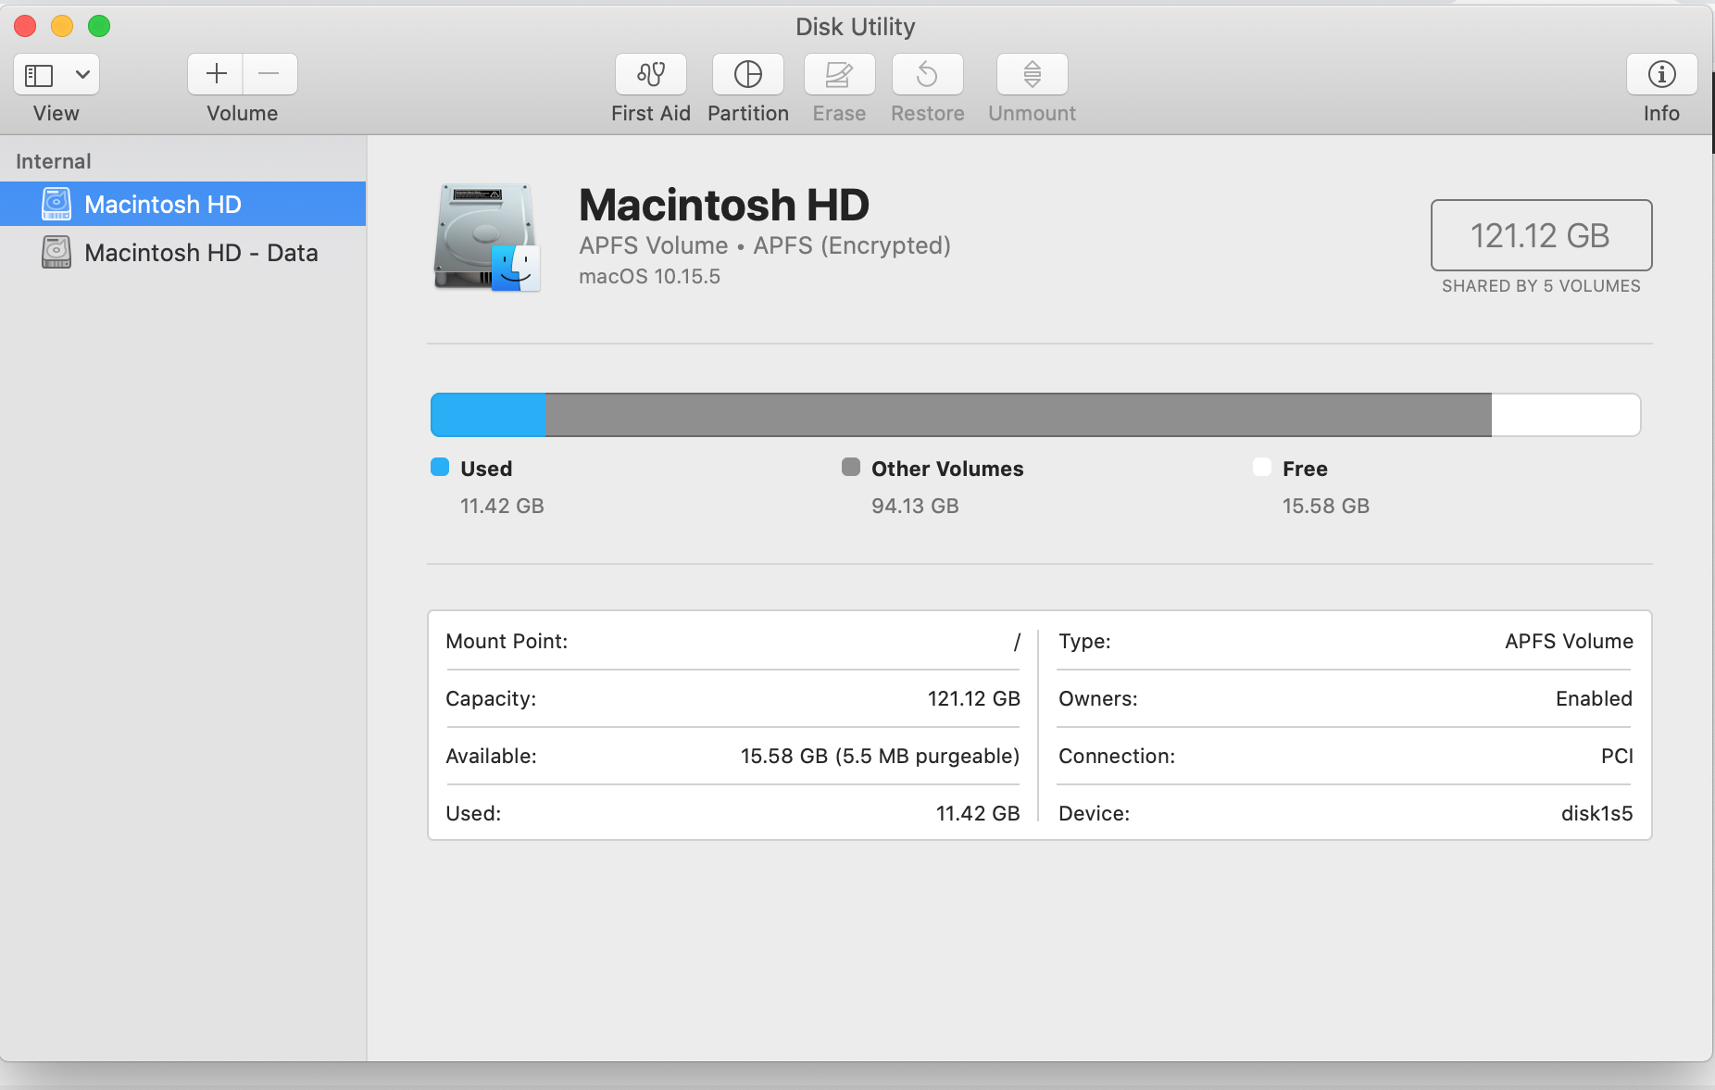Click the Type value APFS Volume

point(1569,641)
